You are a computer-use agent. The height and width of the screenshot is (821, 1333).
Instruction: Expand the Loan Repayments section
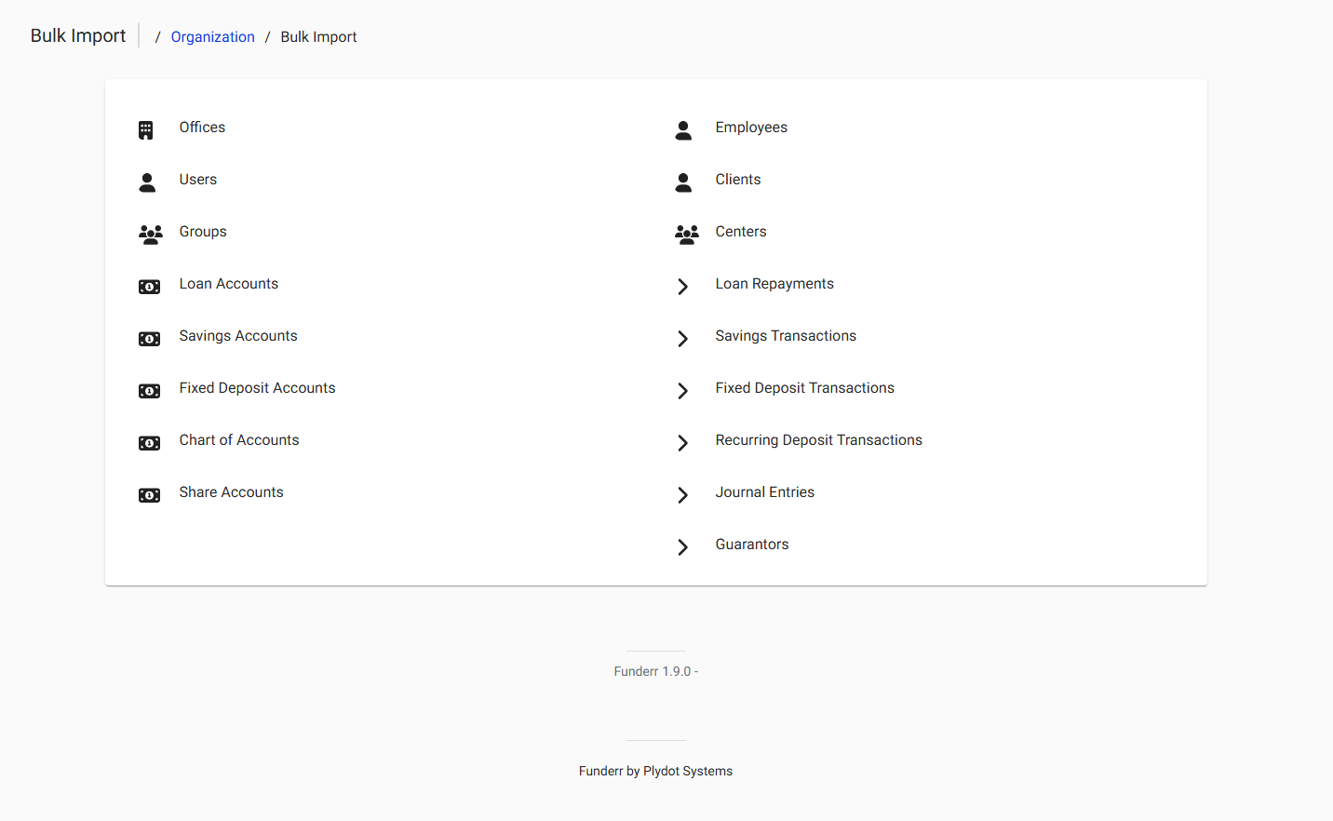click(x=682, y=287)
